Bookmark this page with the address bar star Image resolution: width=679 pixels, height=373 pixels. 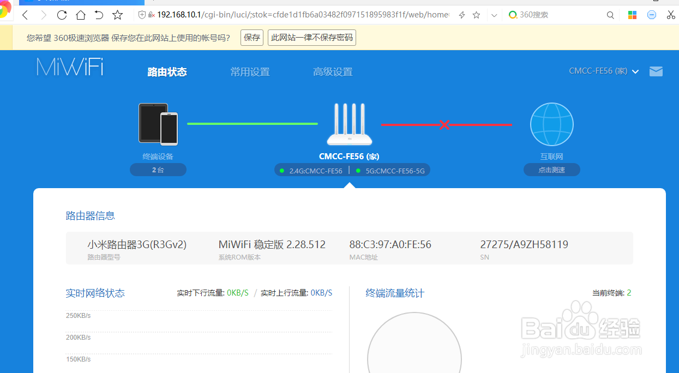pos(476,15)
